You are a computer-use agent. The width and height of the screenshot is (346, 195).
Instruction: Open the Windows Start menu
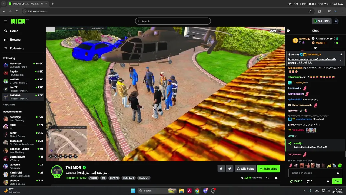133,191
